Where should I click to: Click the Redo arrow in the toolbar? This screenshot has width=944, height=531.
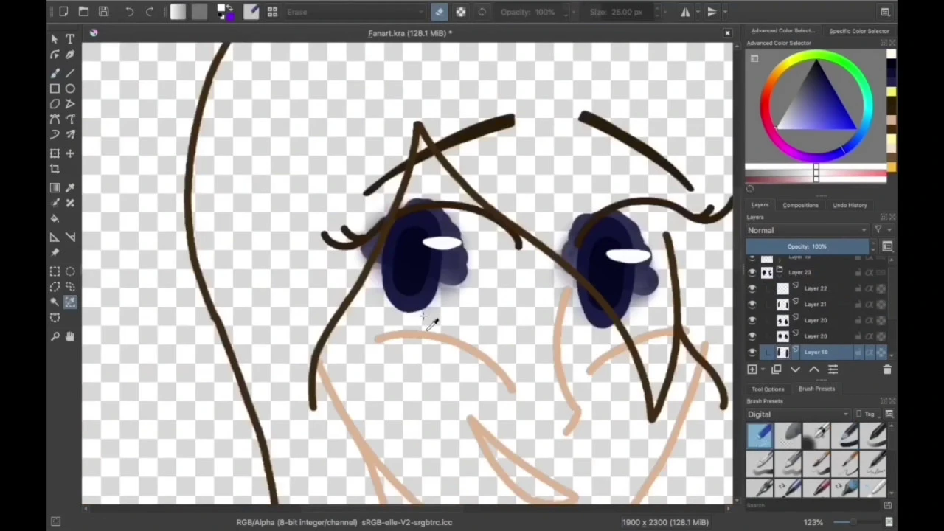[x=150, y=12]
